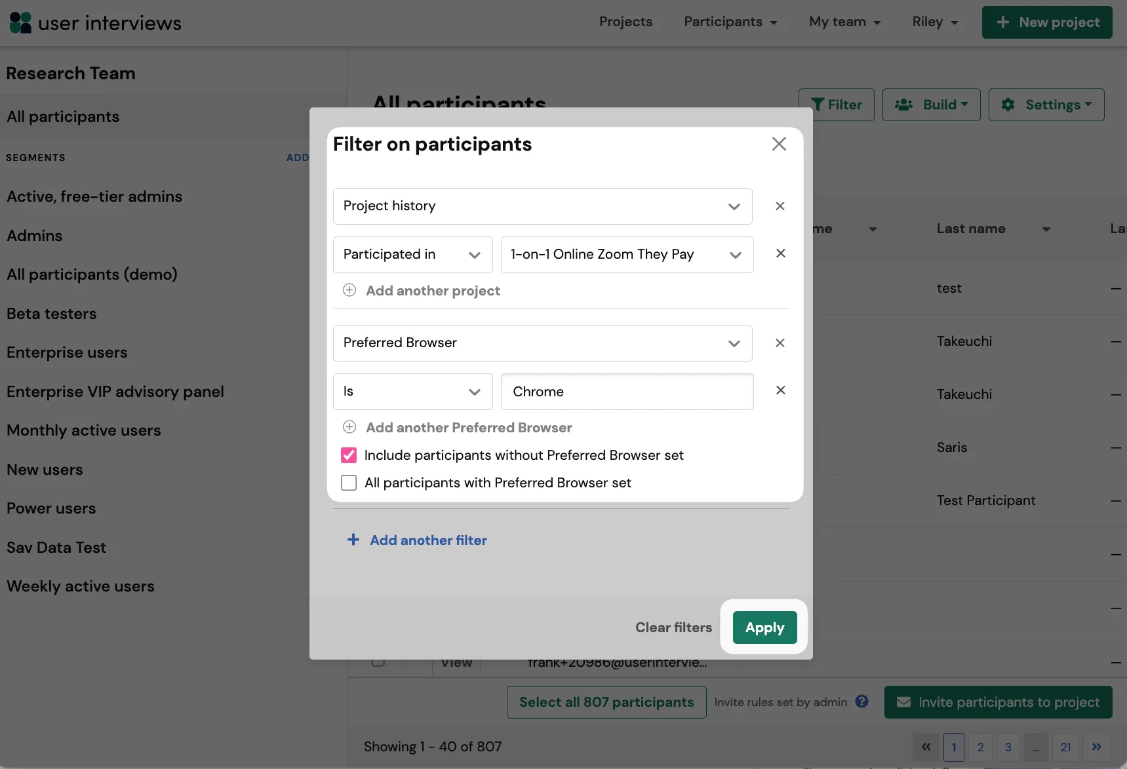1127x769 pixels.
Task: Open Weekly active users segment
Action: coord(81,586)
